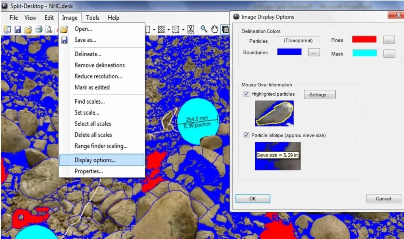Close the Image Display Options dialog
The width and height of the screenshot is (404, 239).
point(397,15)
